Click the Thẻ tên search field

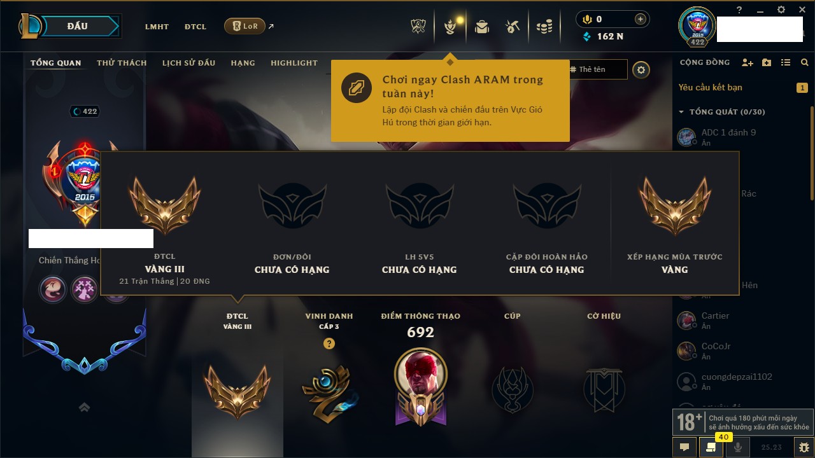coord(599,69)
